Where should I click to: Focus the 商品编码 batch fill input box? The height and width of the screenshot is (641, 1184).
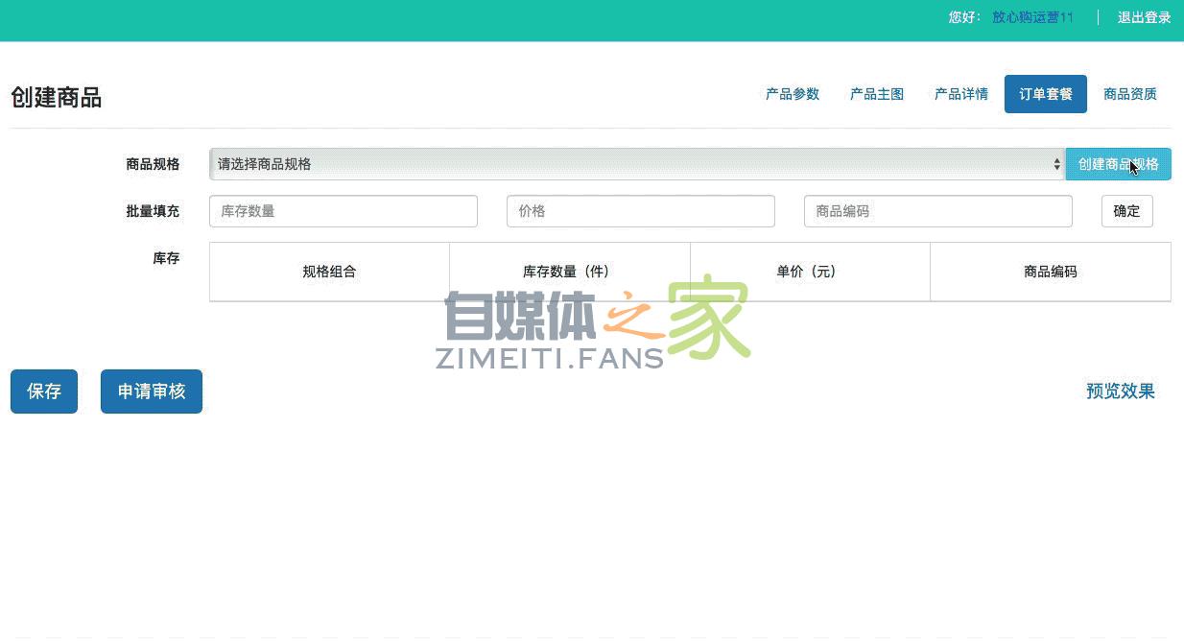937,211
